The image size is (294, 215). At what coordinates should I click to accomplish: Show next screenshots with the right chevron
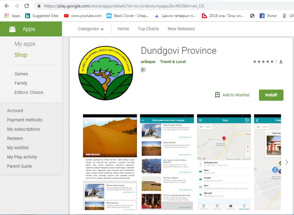[x=287, y=162]
